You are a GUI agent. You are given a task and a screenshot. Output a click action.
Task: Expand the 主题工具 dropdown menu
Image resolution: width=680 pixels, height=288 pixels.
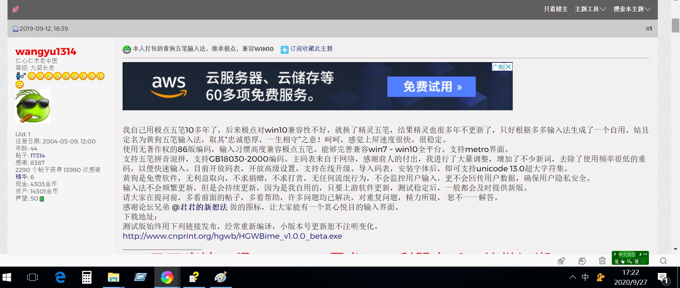click(x=590, y=9)
